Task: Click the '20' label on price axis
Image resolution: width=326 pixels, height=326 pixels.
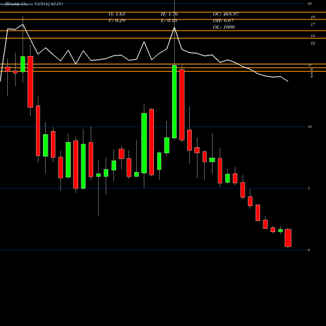Action: point(310,3)
